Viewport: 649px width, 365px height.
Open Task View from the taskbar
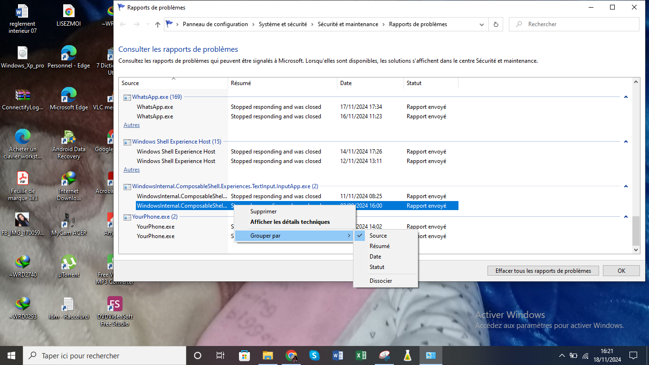[x=220, y=355]
